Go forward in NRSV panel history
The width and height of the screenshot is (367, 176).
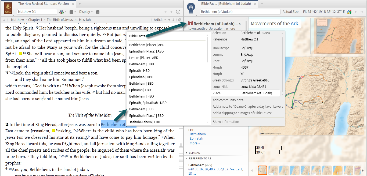(172, 12)
